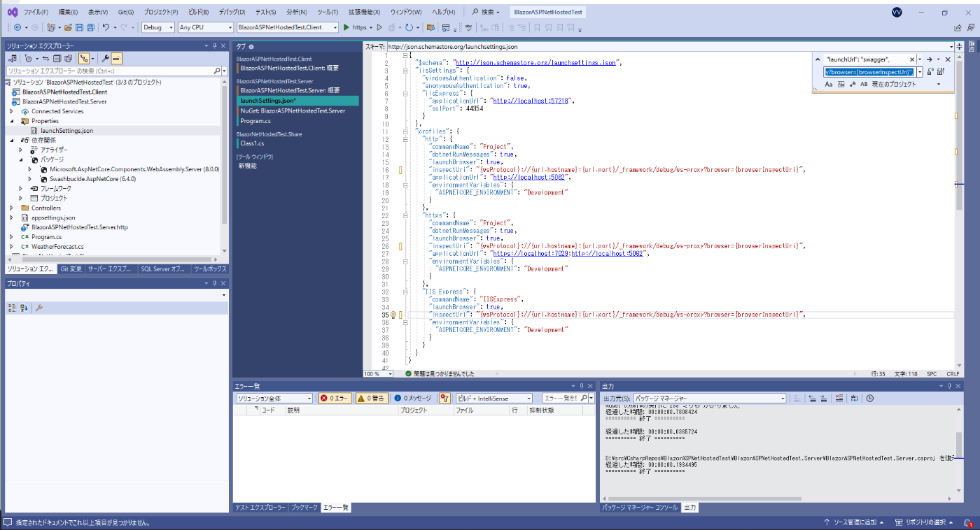Click the wrench icon in Properties panel
This screenshot has height=530, width=980.
point(40,308)
